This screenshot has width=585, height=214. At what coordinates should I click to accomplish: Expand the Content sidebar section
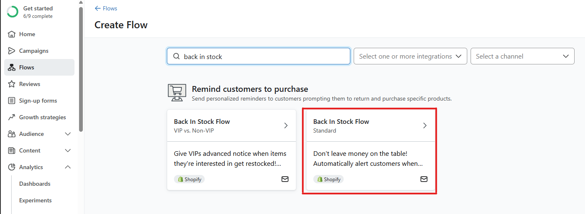pyautogui.click(x=68, y=150)
